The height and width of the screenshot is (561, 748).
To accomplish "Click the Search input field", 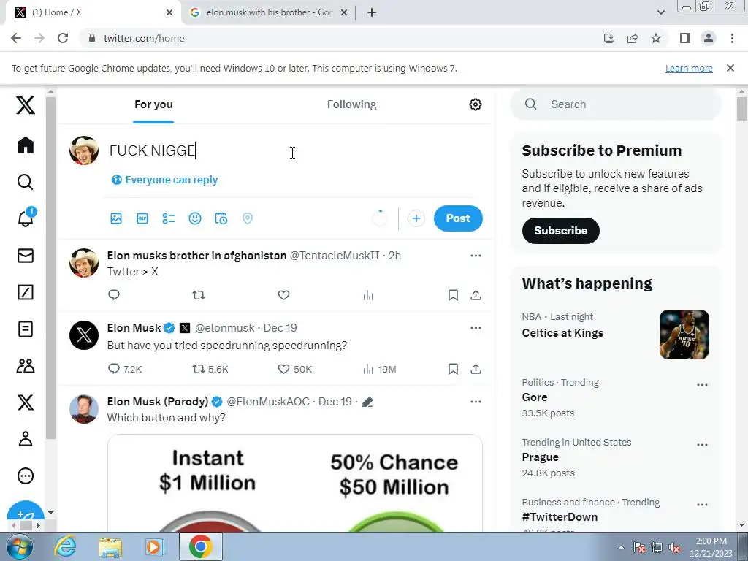I will pyautogui.click(x=616, y=104).
